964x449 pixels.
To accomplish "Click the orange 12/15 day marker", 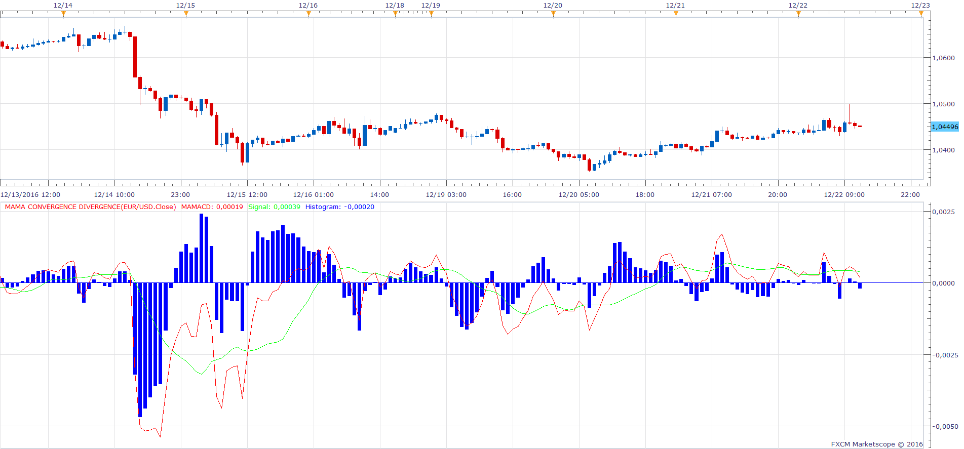I will click(186, 14).
